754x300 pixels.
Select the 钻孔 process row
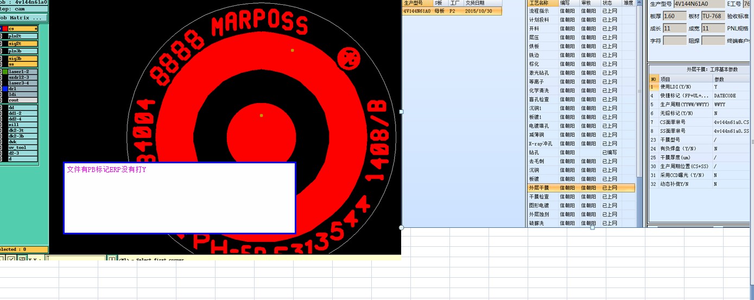[581, 152]
